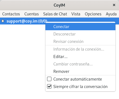Expand the Vista menu

[x=76, y=14]
